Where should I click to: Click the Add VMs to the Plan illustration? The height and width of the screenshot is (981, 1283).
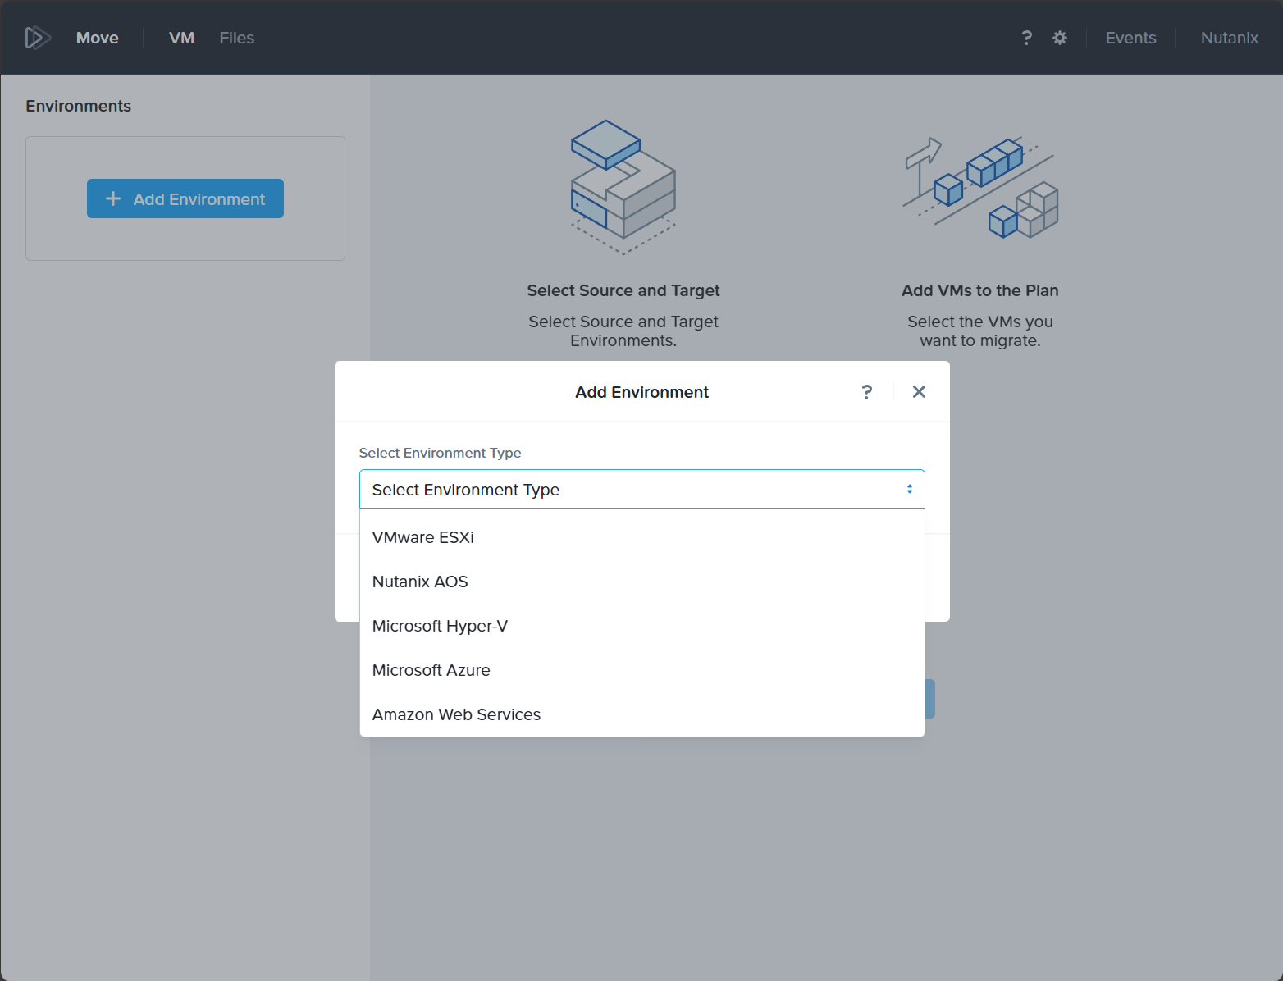pyautogui.click(x=980, y=187)
